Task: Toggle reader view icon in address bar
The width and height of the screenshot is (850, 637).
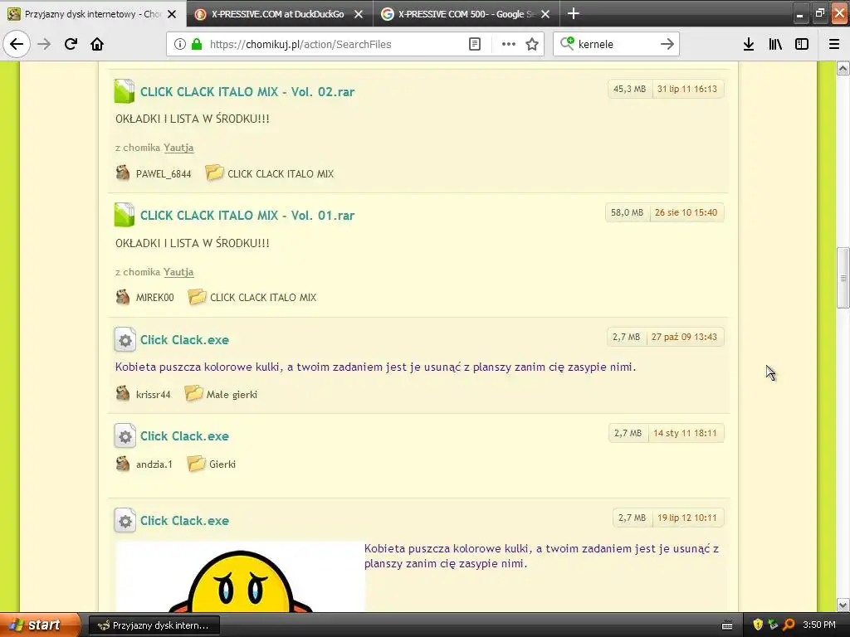Action: (x=474, y=44)
